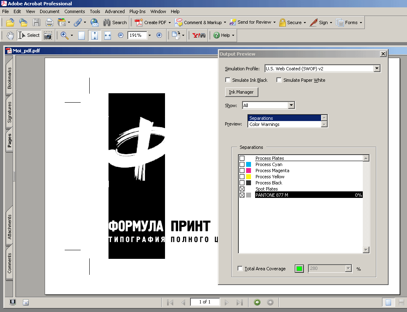Screen dimensions: 407x312
Task: Enable Simulate Ink Black checkbox
Action: [228, 80]
